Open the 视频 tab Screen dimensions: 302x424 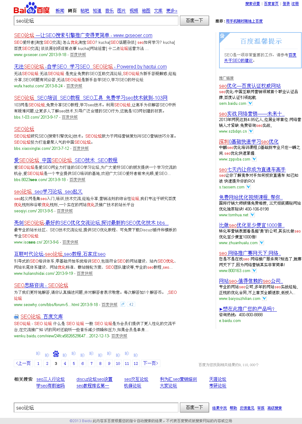pos(134,11)
